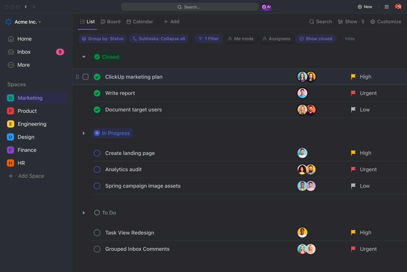Viewport: 407px width, 272px height.
Task: Click the Search input field at top
Action: point(190,7)
